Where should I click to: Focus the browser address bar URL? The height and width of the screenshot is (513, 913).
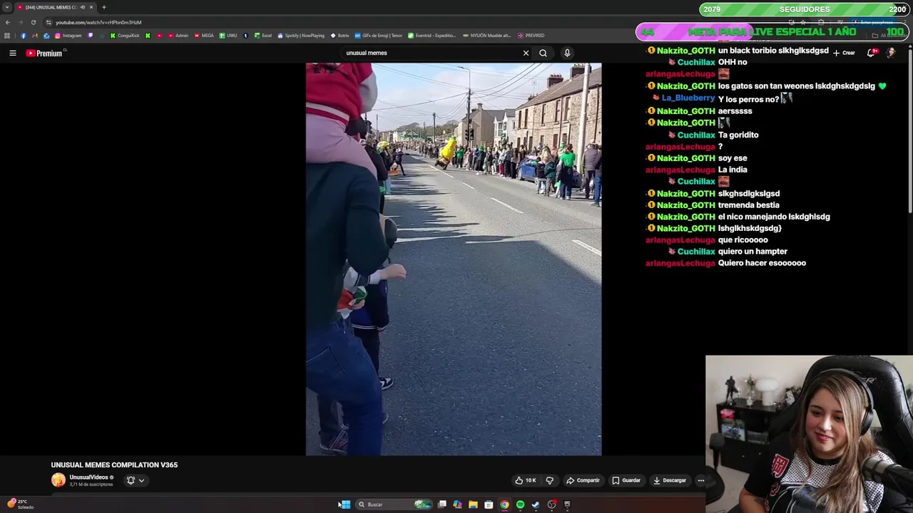tap(98, 22)
